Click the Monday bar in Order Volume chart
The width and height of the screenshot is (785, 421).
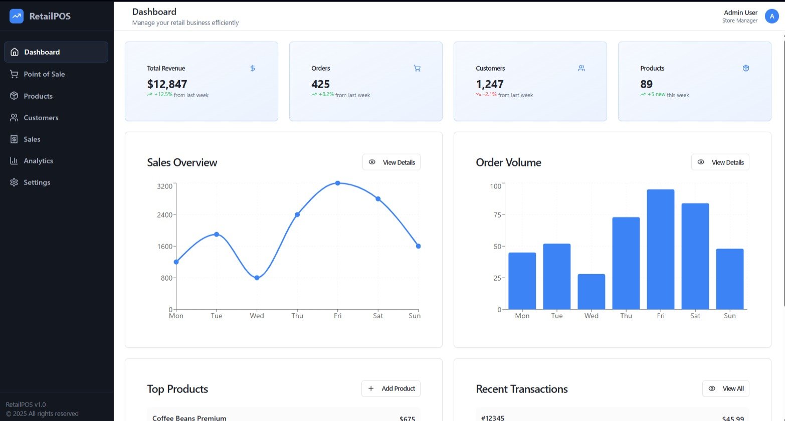[522, 281]
